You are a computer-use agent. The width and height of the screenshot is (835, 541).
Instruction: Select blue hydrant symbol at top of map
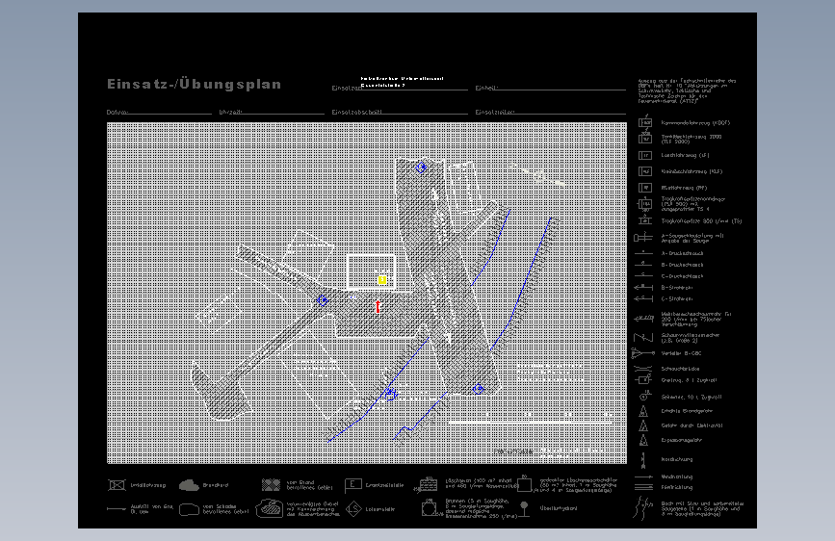[x=421, y=167]
